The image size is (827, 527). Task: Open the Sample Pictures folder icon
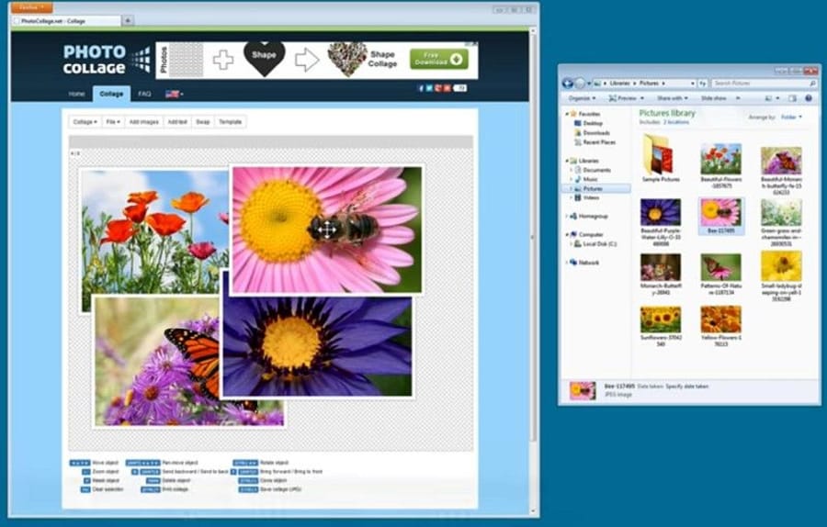pos(657,155)
